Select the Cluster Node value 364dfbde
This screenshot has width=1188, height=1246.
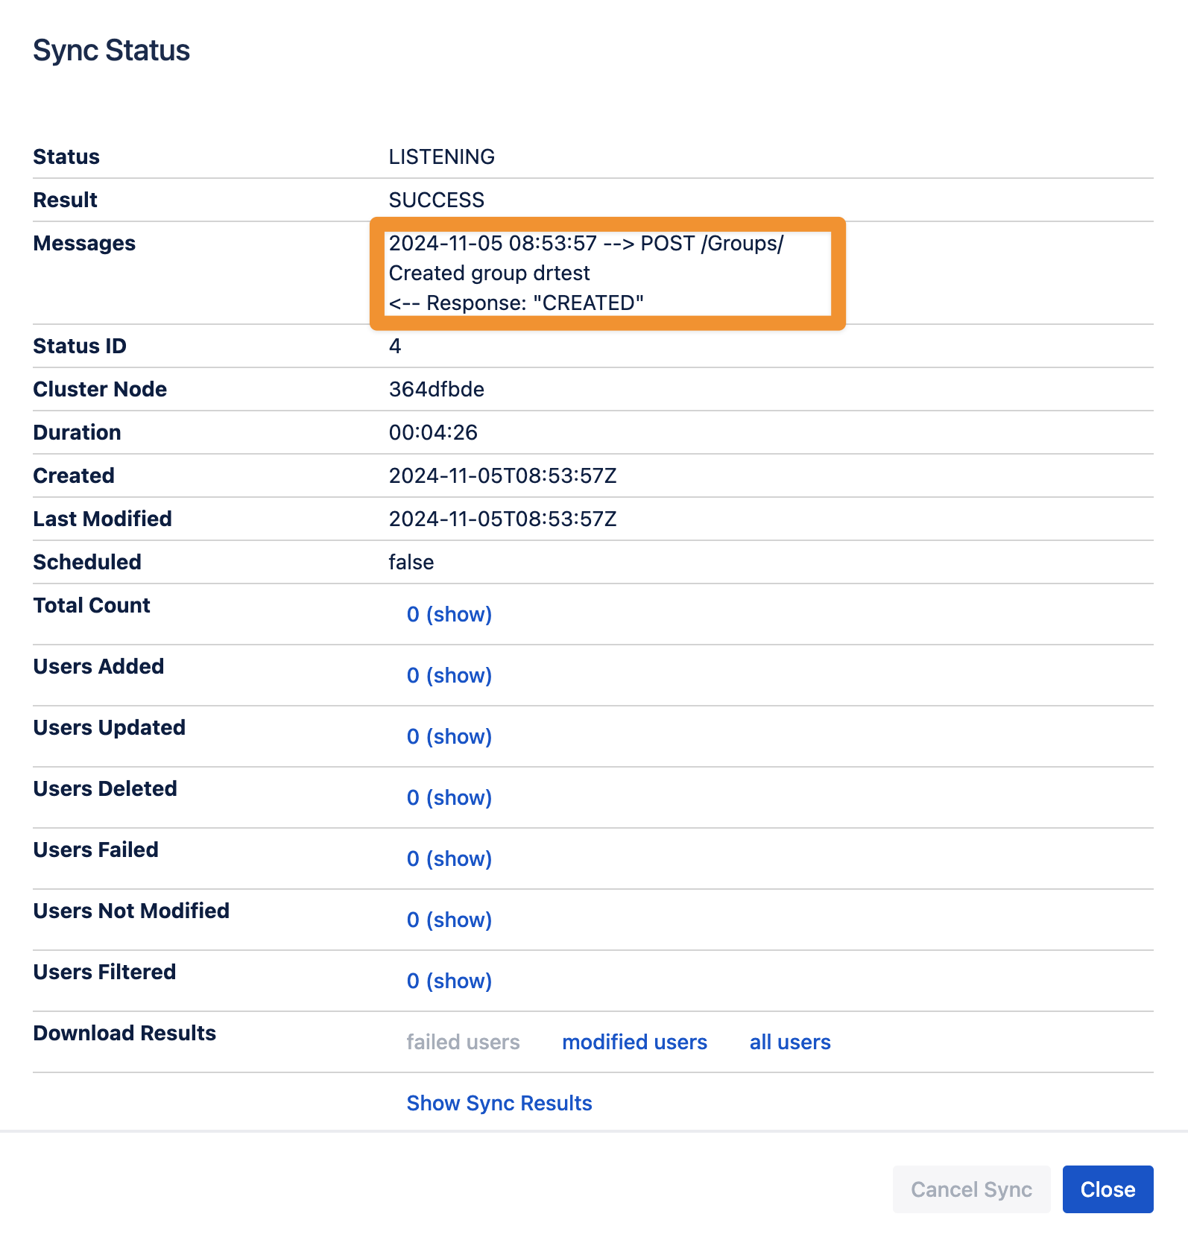point(436,389)
